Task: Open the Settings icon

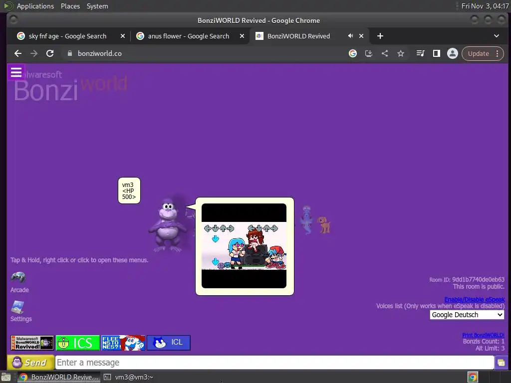Action: (18, 307)
